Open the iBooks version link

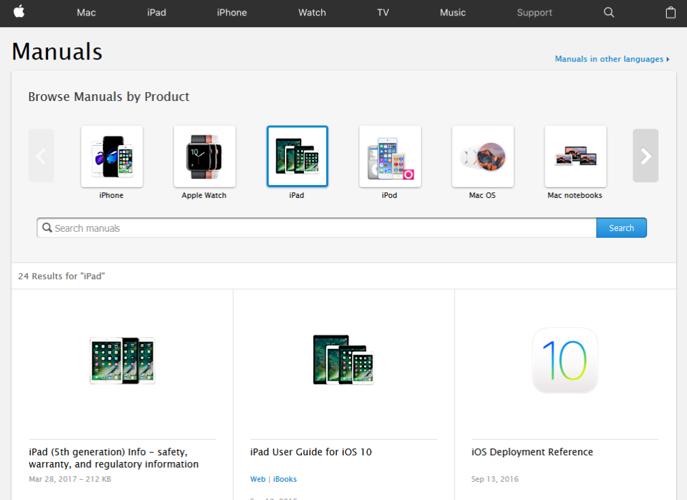click(285, 479)
